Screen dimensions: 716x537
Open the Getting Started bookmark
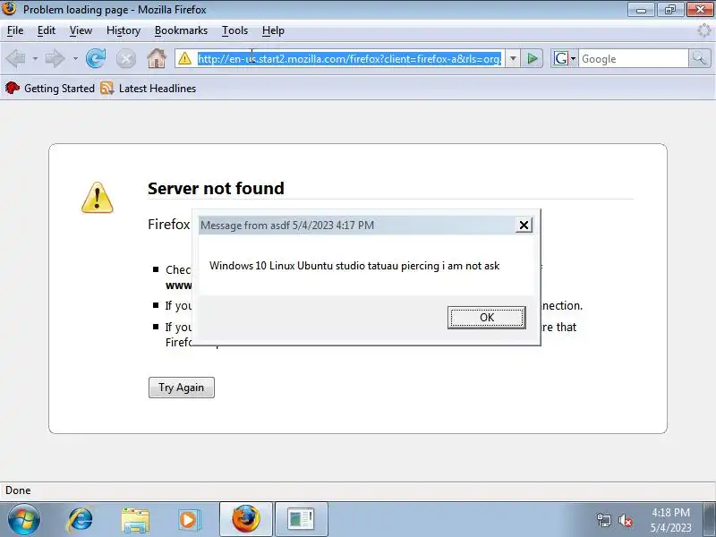pyautogui.click(x=50, y=88)
